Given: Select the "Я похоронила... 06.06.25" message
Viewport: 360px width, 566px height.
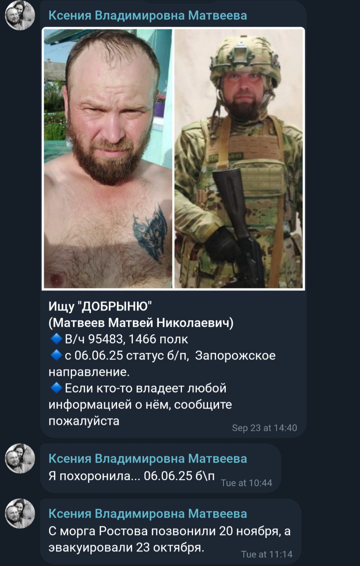Looking at the screenshot, I should coord(132,476).
